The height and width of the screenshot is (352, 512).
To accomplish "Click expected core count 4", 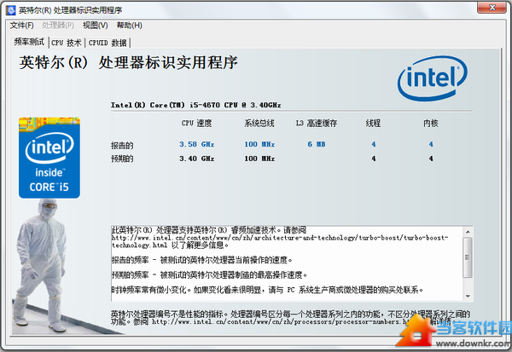I will [x=431, y=159].
